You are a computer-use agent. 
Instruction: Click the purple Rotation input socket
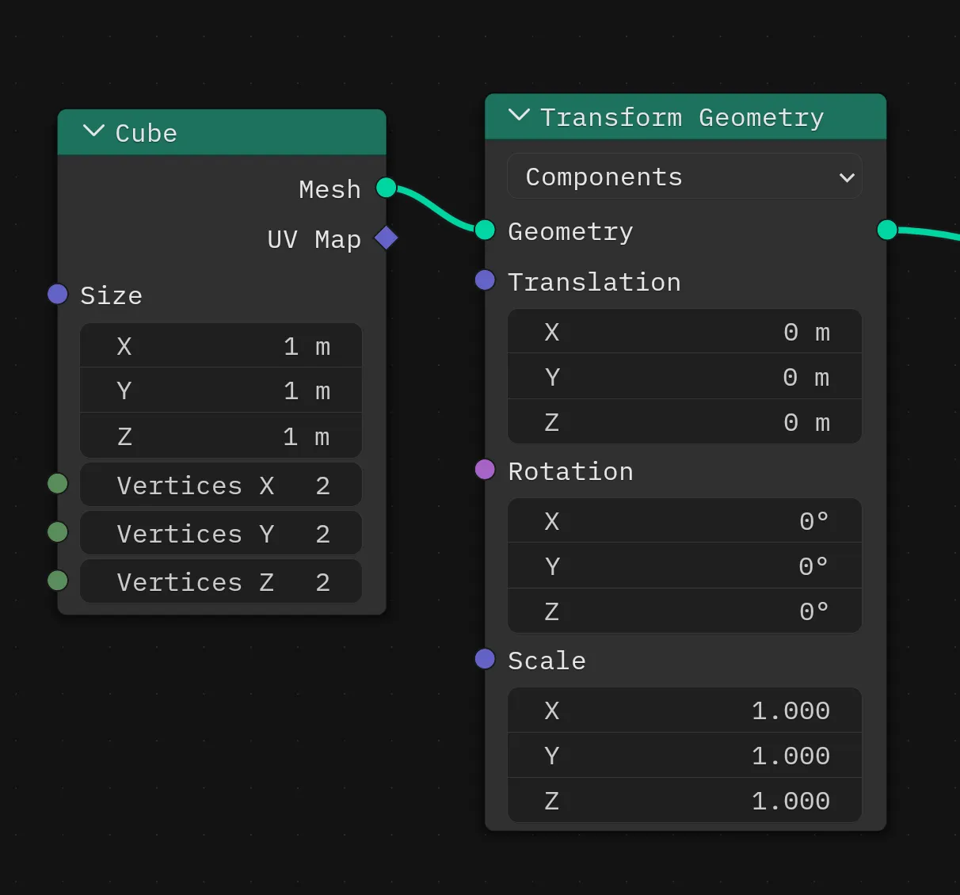(484, 470)
